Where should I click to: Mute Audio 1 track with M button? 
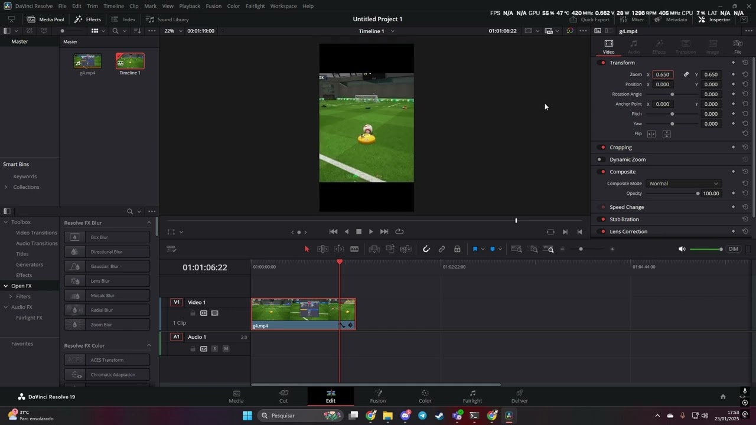(226, 349)
